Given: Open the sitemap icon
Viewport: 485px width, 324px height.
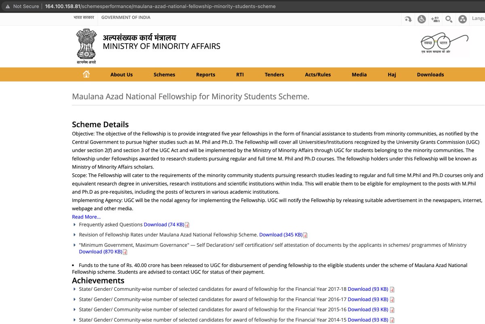Looking at the screenshot, I should pyautogui.click(x=463, y=19).
